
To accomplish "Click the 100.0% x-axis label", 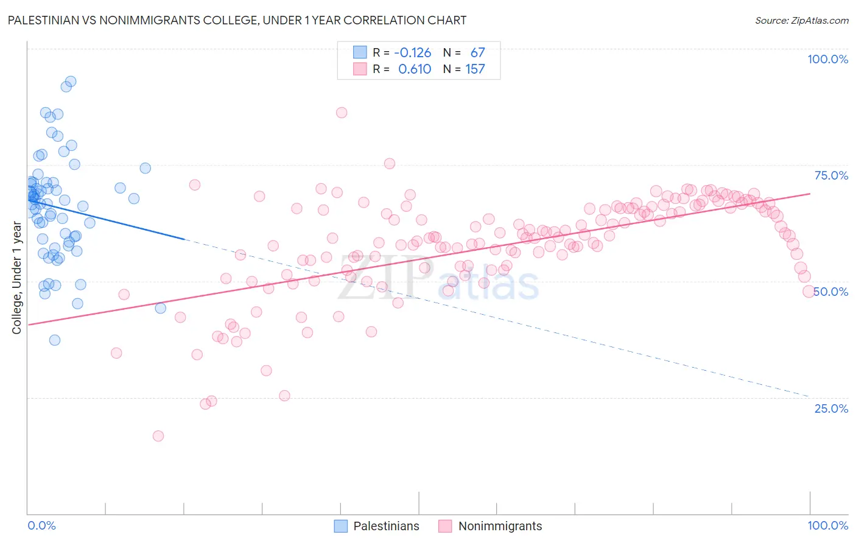I will pyautogui.click(x=827, y=525).
